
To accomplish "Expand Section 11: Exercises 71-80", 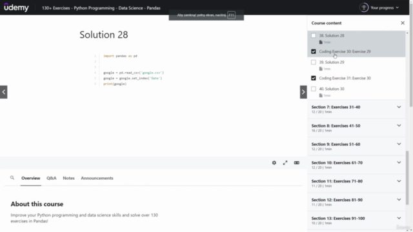I will pos(356,183).
